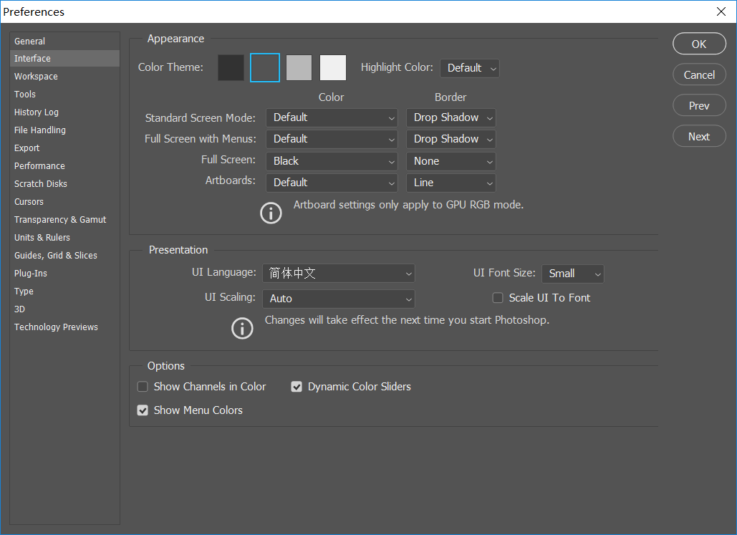Click the info icon beside restart Photoshop note
The image size is (737, 535).
243,328
